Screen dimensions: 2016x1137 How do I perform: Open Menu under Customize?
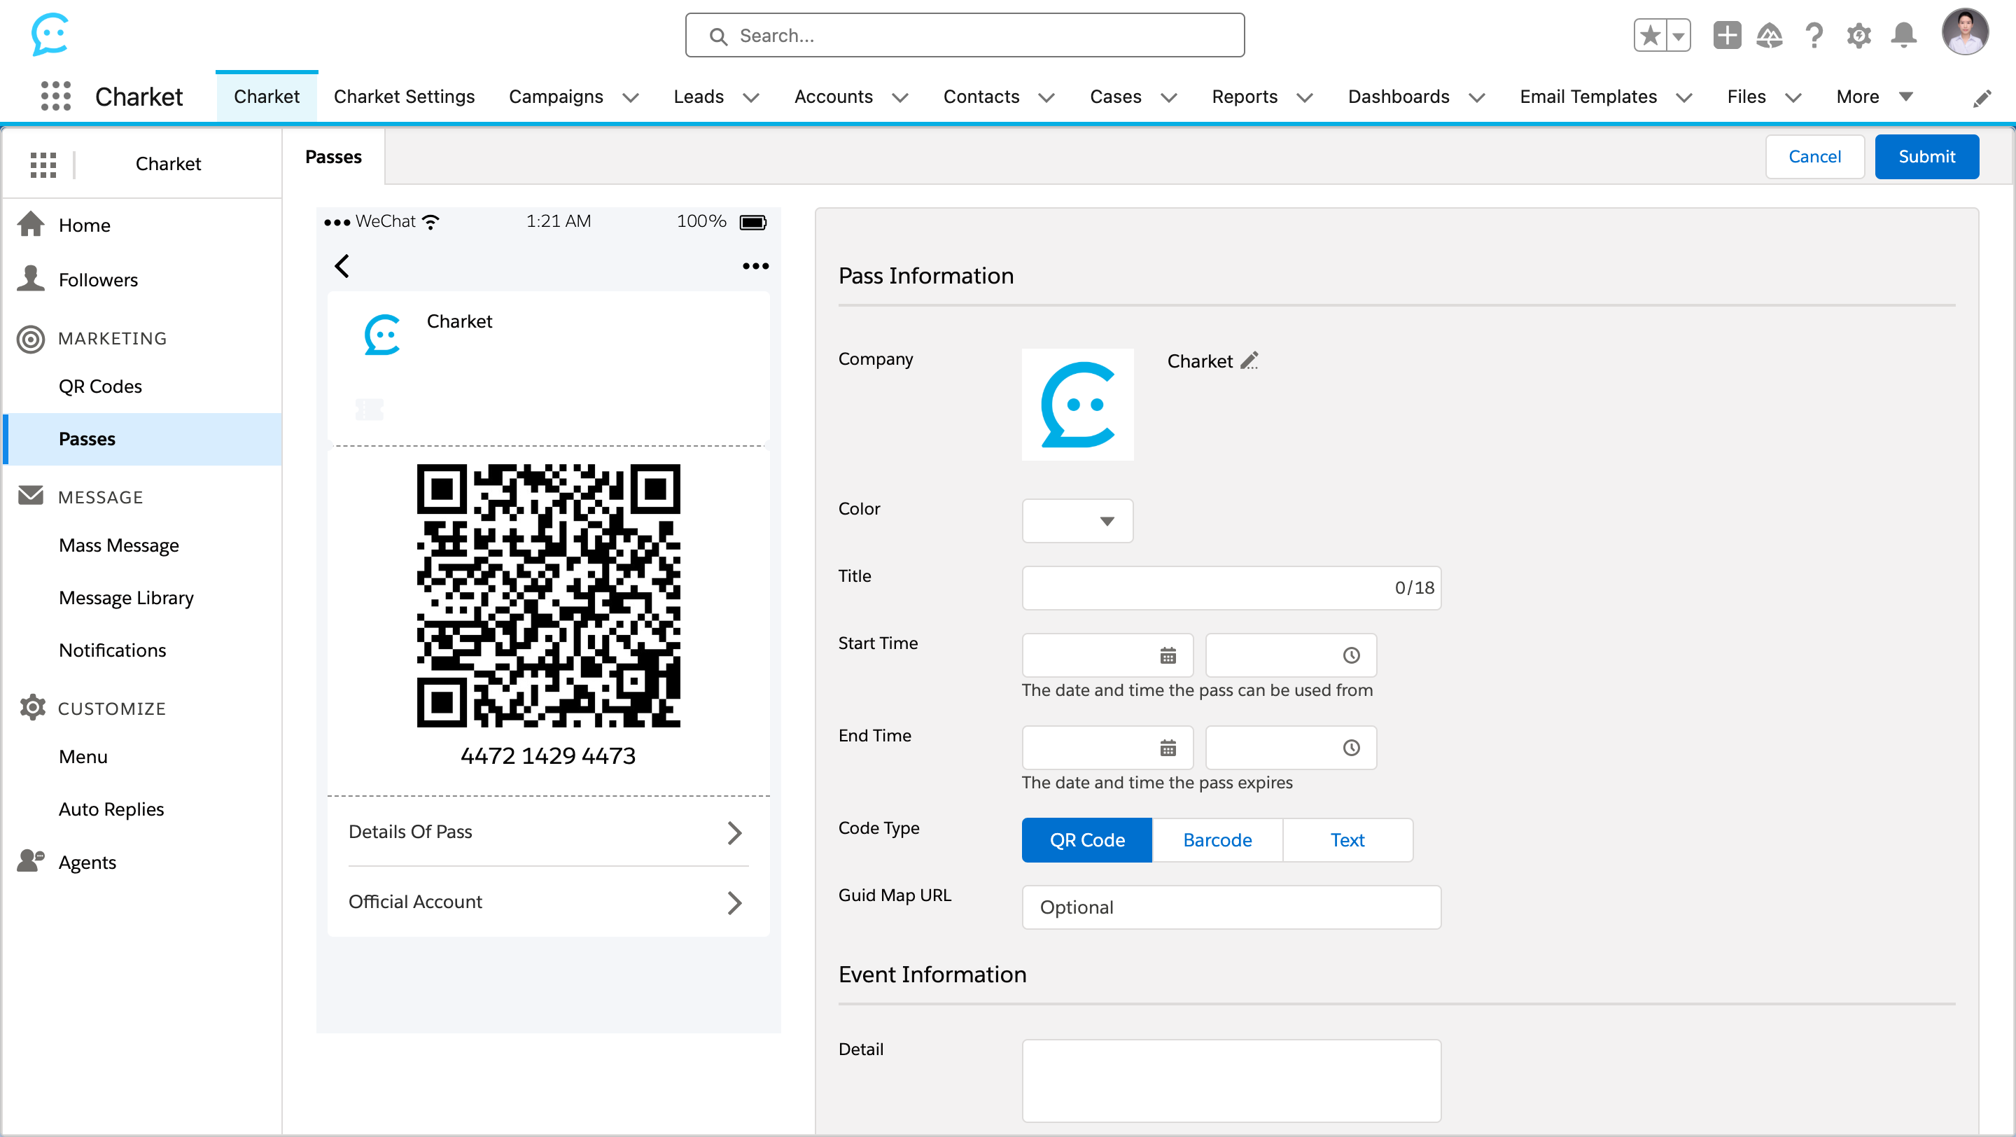click(83, 757)
